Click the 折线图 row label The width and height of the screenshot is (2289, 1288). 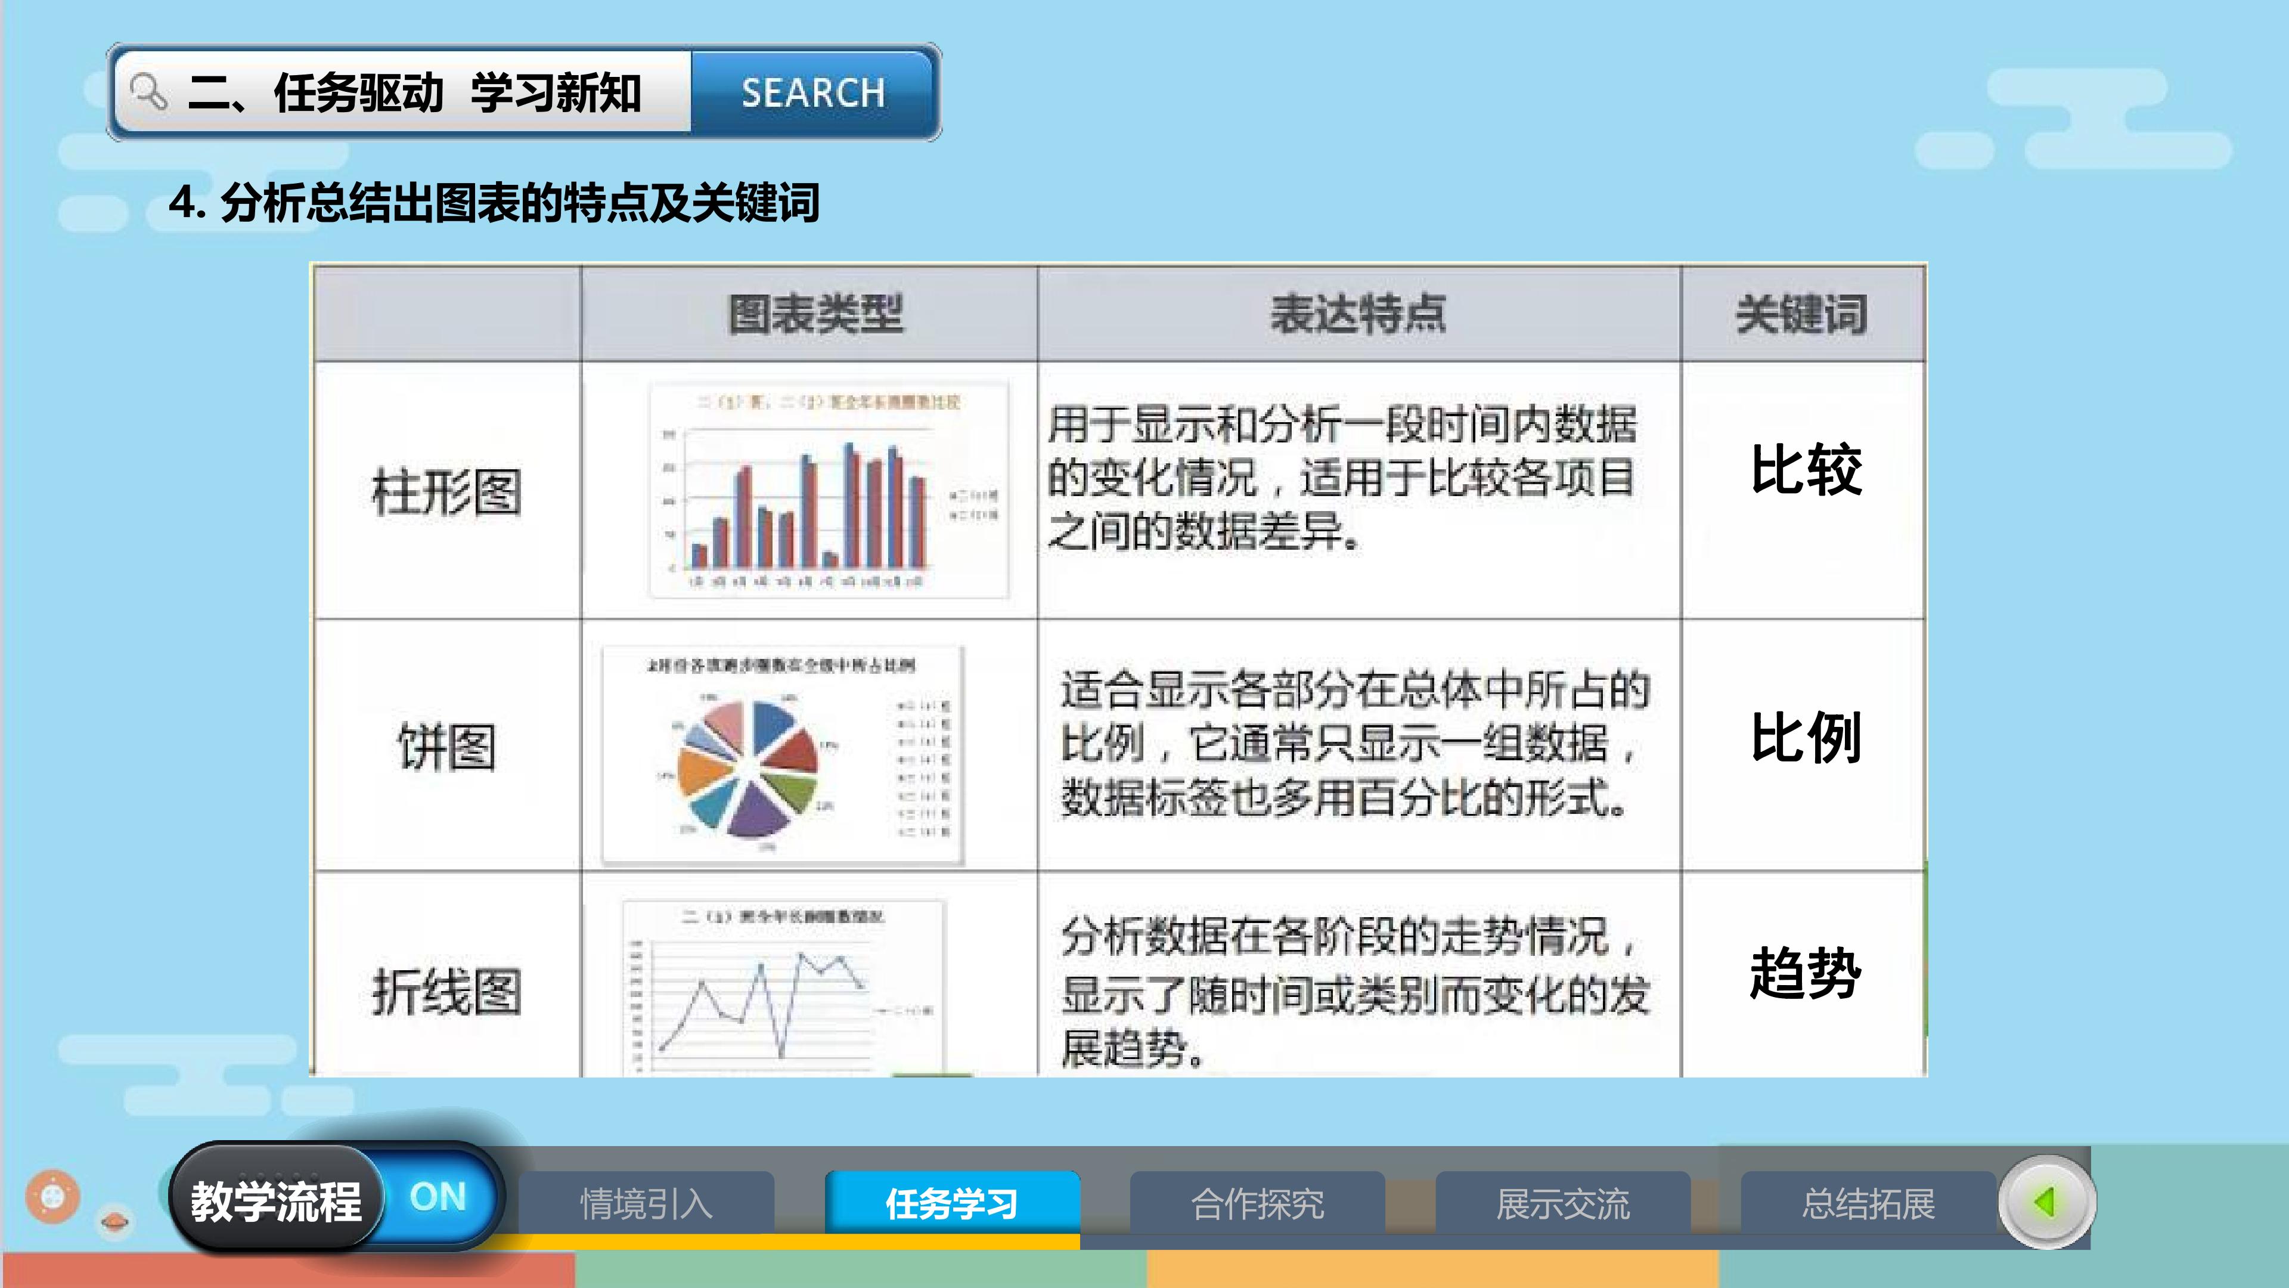[x=447, y=991]
